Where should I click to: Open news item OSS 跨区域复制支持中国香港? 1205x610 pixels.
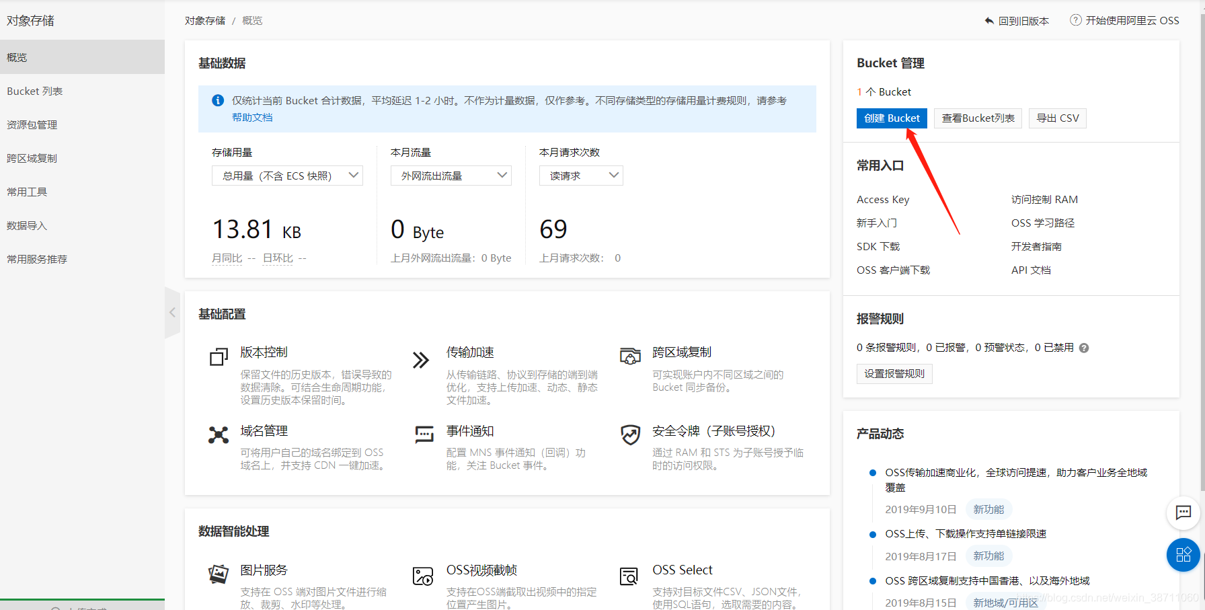pyautogui.click(x=987, y=581)
